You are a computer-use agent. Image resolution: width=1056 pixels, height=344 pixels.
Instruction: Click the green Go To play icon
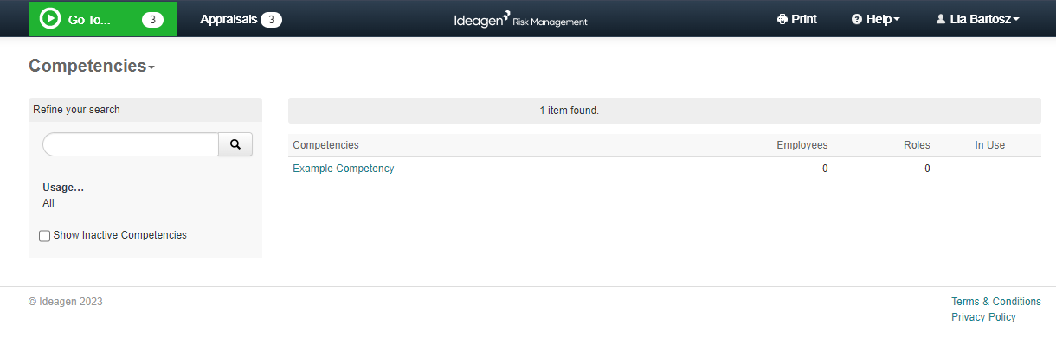coord(50,18)
